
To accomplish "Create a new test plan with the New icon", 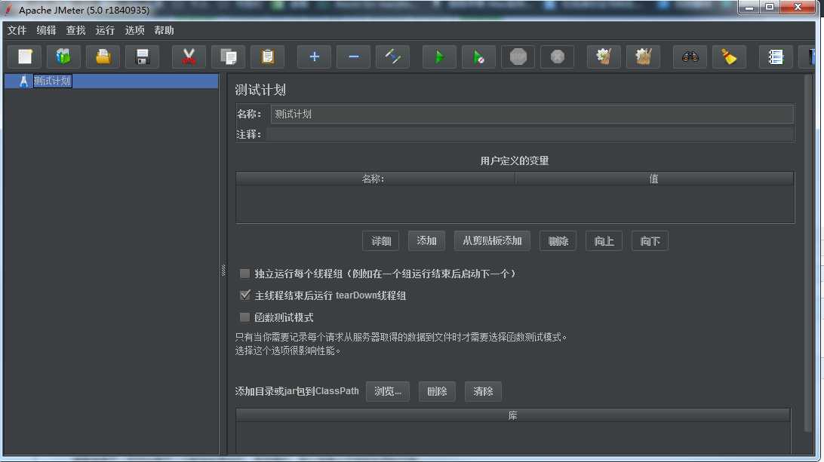I will click(x=25, y=57).
